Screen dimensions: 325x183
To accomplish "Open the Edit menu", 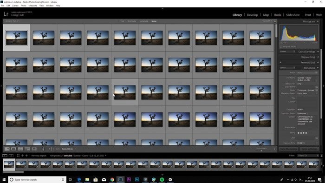I will click(x=8, y=6).
